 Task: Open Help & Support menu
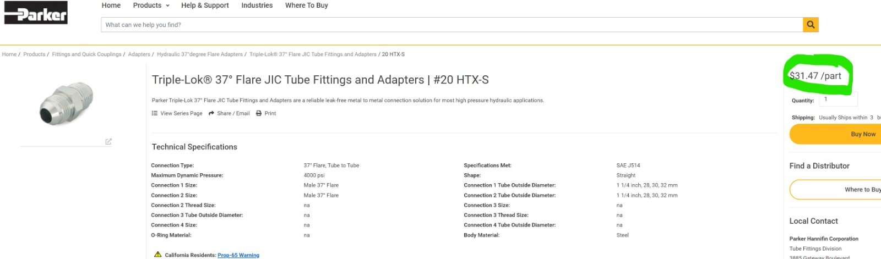(205, 5)
